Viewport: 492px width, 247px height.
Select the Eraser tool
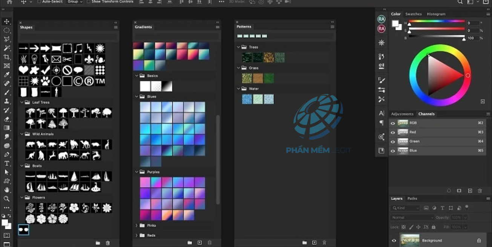[7, 119]
